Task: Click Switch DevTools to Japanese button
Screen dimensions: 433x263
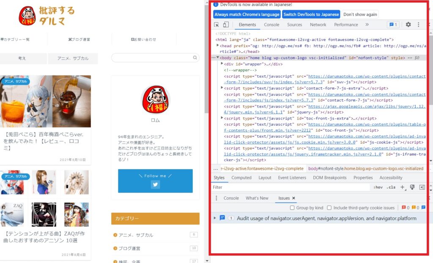Action: click(x=311, y=14)
